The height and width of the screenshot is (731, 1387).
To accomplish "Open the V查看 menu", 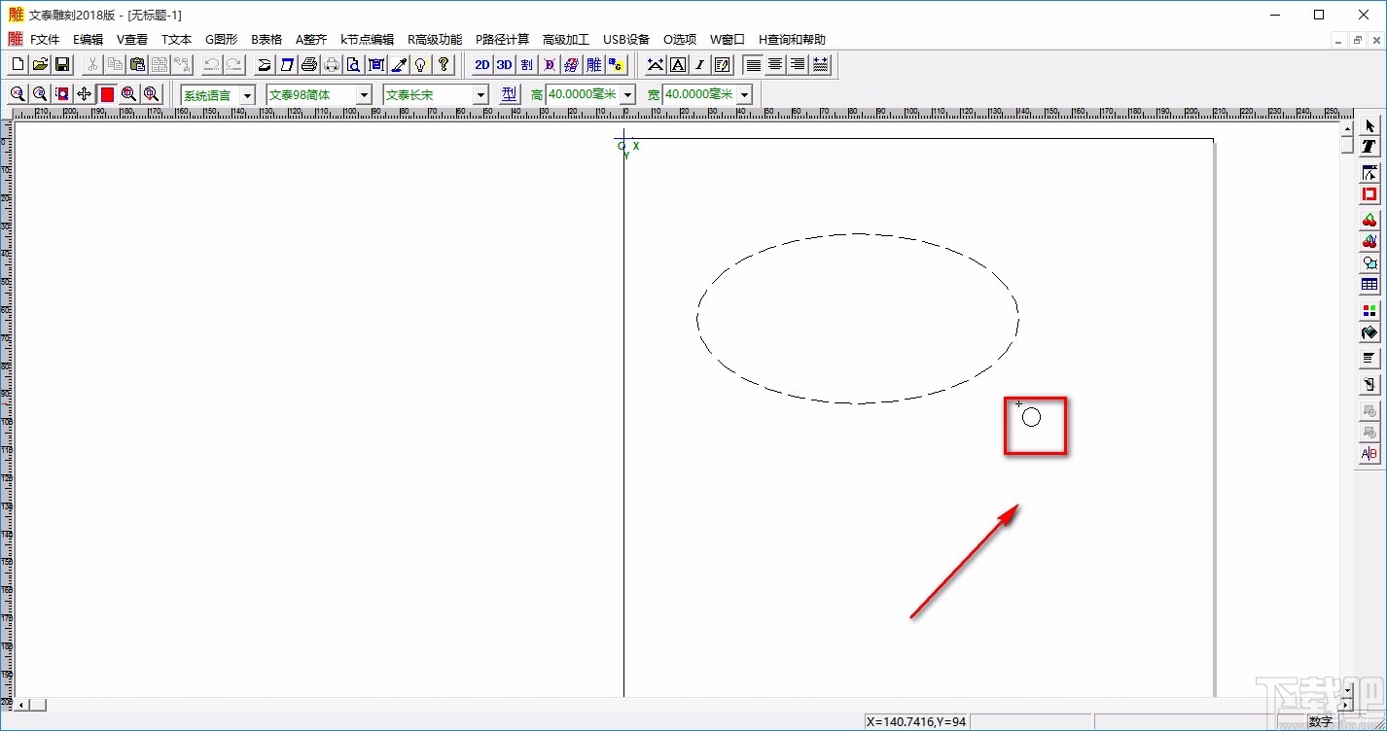I will coord(132,40).
